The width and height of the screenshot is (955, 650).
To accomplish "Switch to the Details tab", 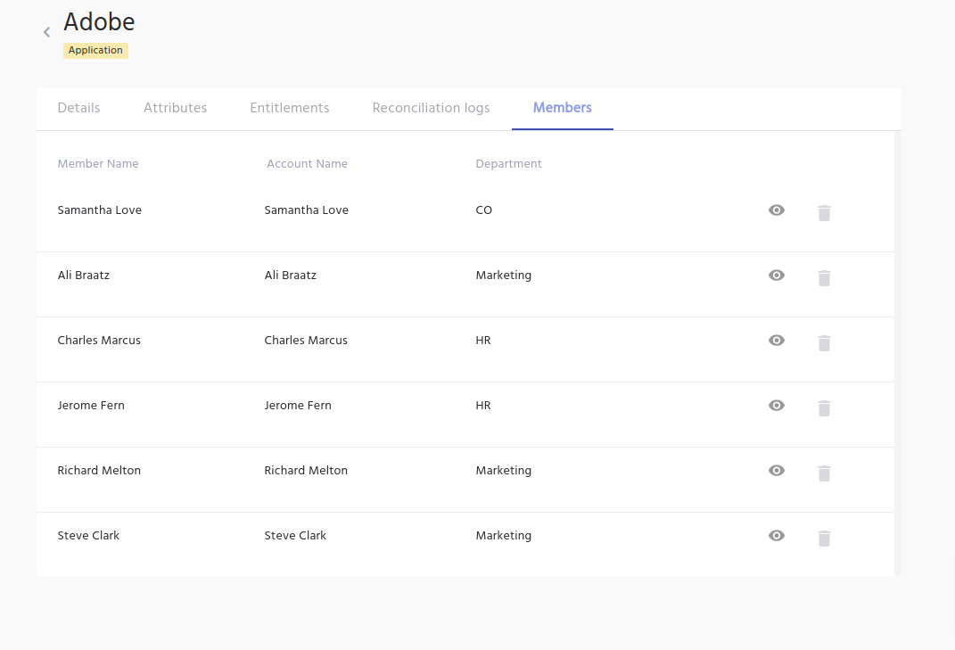I will (78, 108).
